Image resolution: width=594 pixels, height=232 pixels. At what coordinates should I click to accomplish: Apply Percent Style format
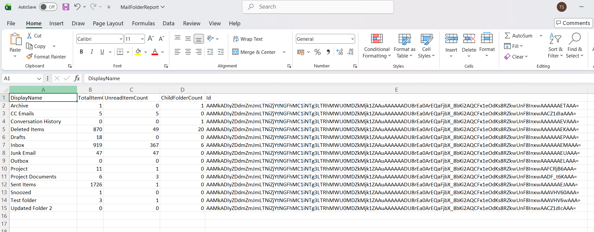coord(318,52)
